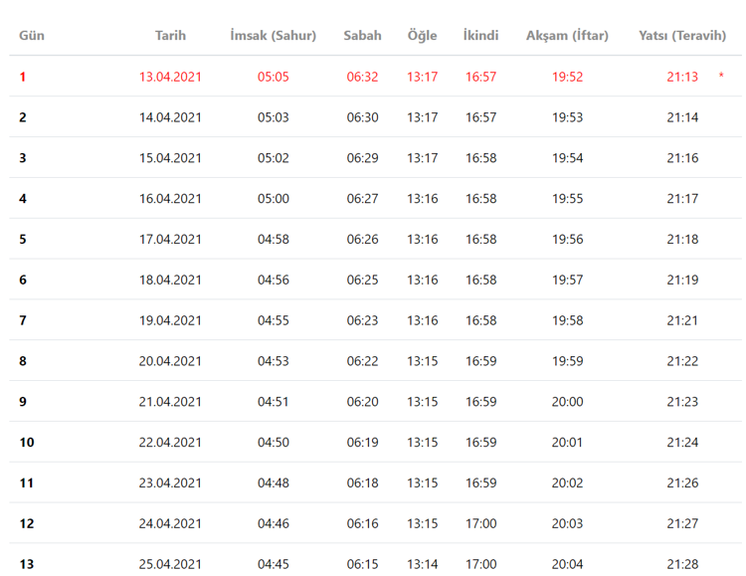Click the Gün column header
746x576 pixels.
tap(32, 36)
